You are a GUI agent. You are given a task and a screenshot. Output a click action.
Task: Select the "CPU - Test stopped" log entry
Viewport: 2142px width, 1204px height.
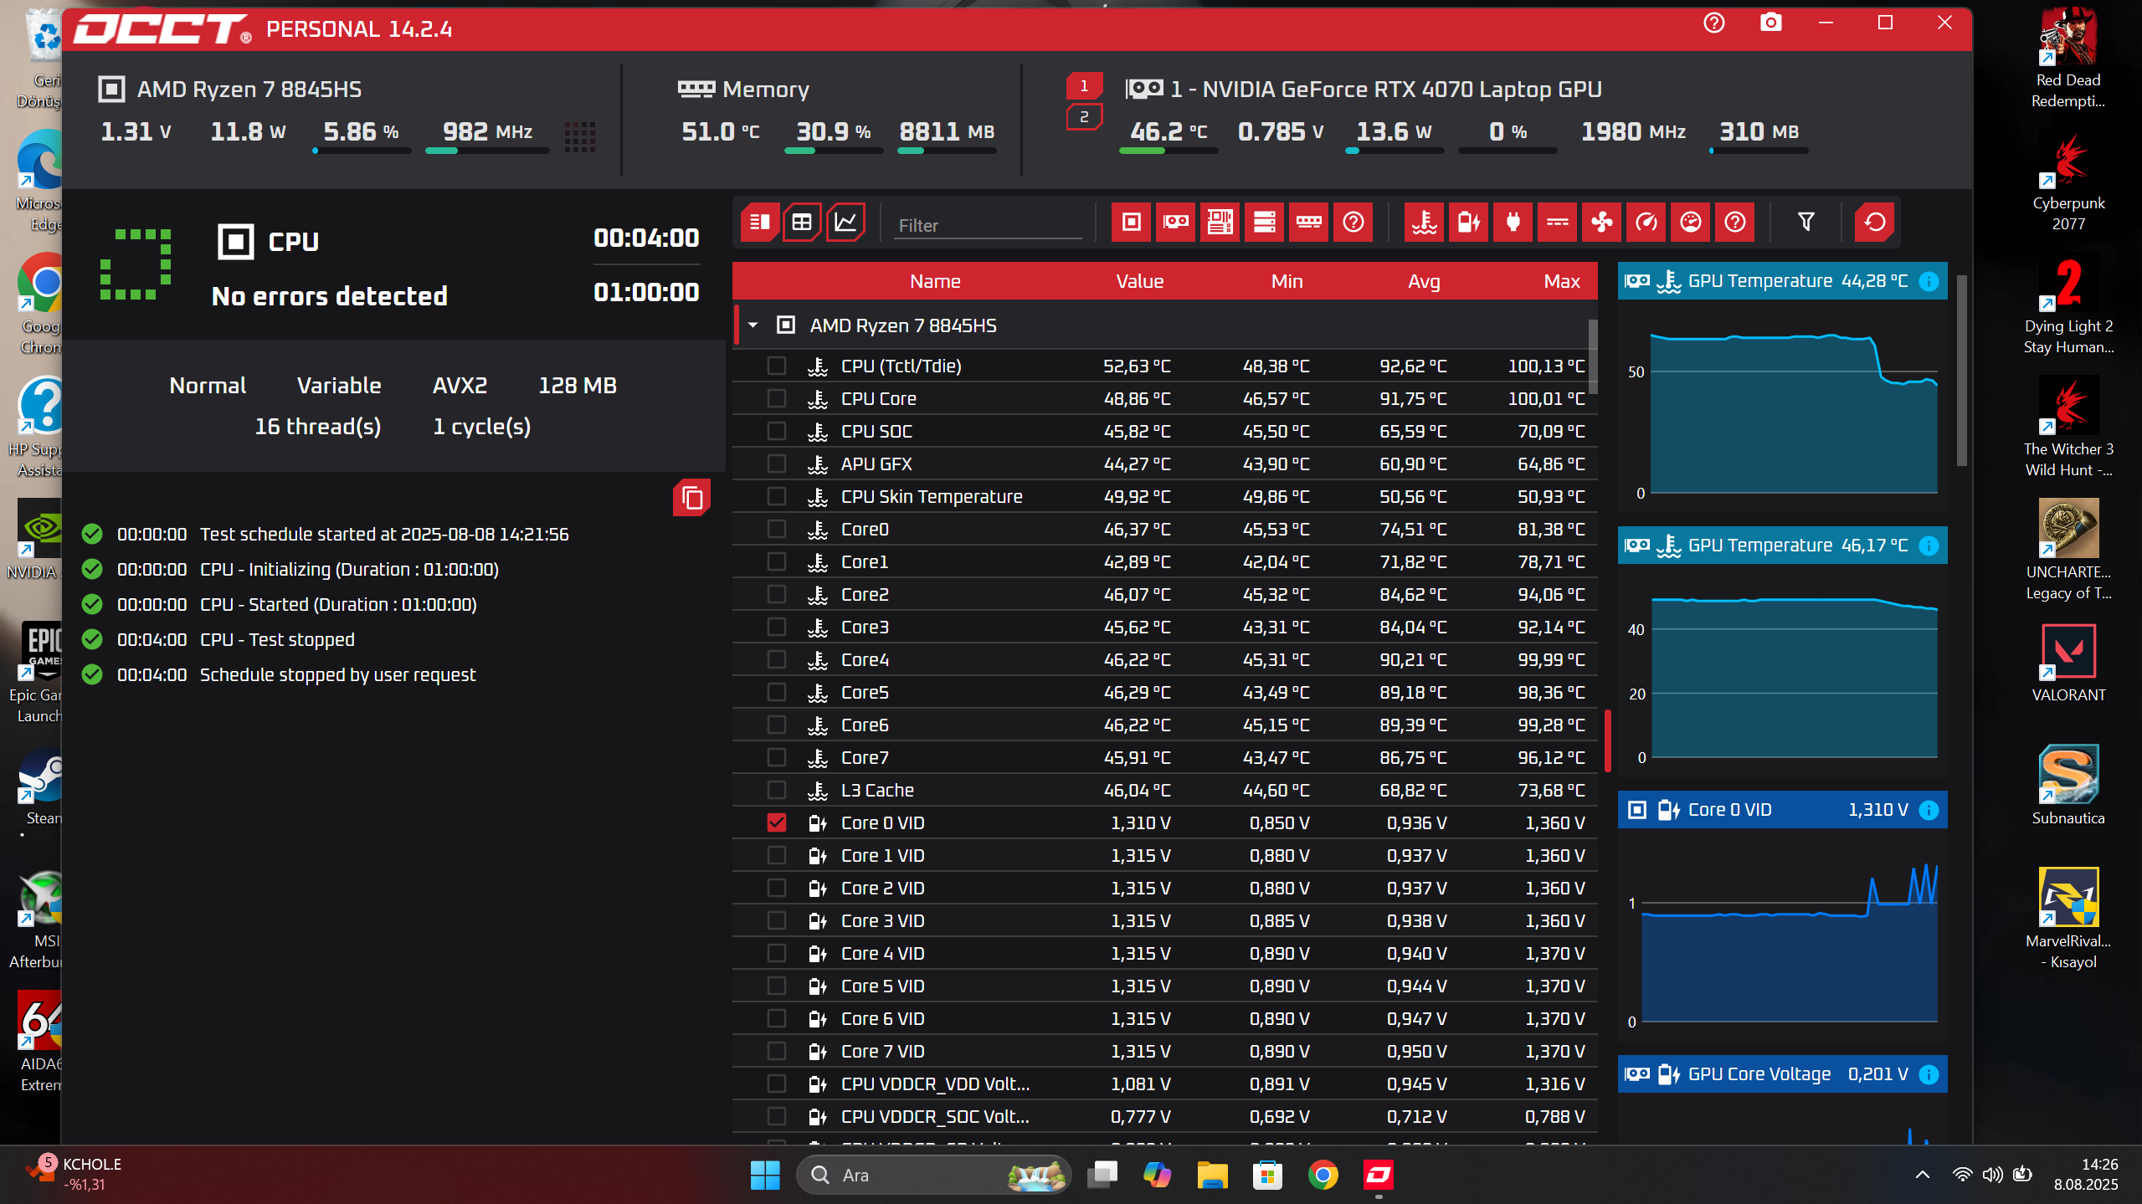pos(277,639)
